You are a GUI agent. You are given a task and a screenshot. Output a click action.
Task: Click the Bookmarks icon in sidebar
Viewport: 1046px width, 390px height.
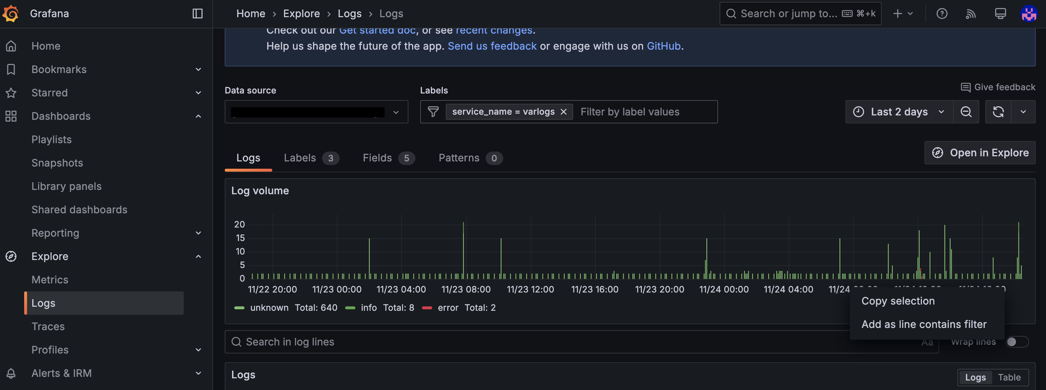(11, 69)
